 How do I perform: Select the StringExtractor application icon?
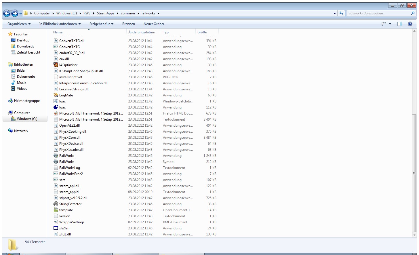[x=56, y=204]
